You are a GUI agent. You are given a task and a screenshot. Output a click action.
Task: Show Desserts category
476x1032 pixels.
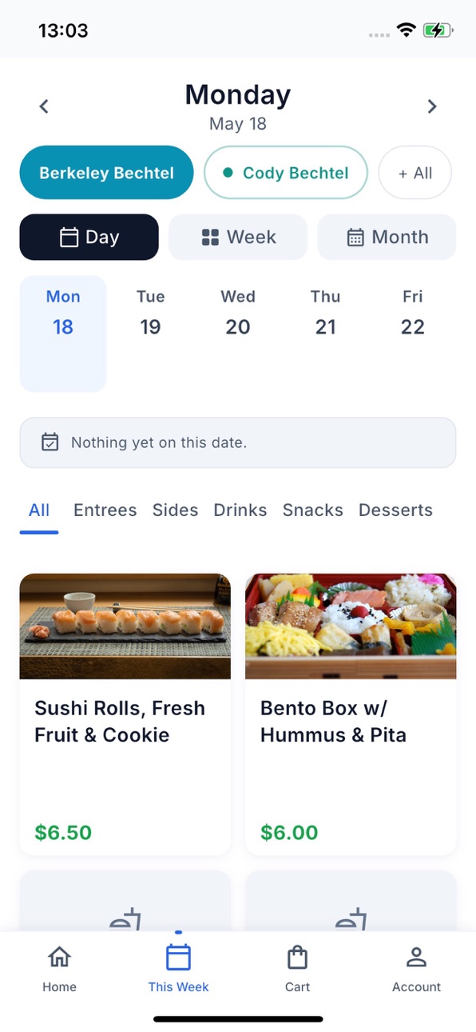395,510
